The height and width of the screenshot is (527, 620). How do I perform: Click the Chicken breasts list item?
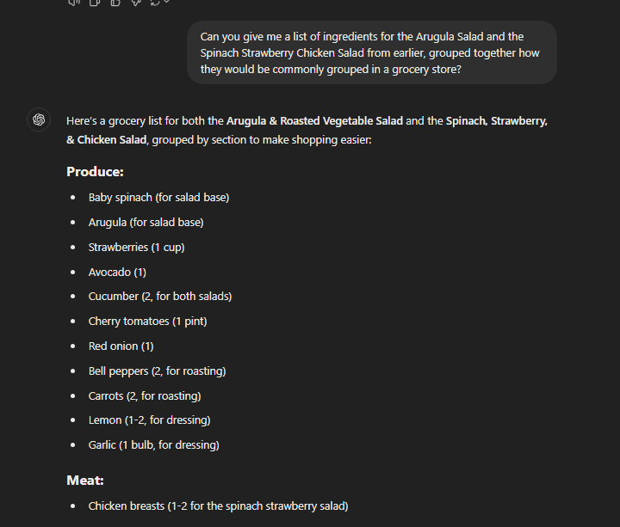218,506
